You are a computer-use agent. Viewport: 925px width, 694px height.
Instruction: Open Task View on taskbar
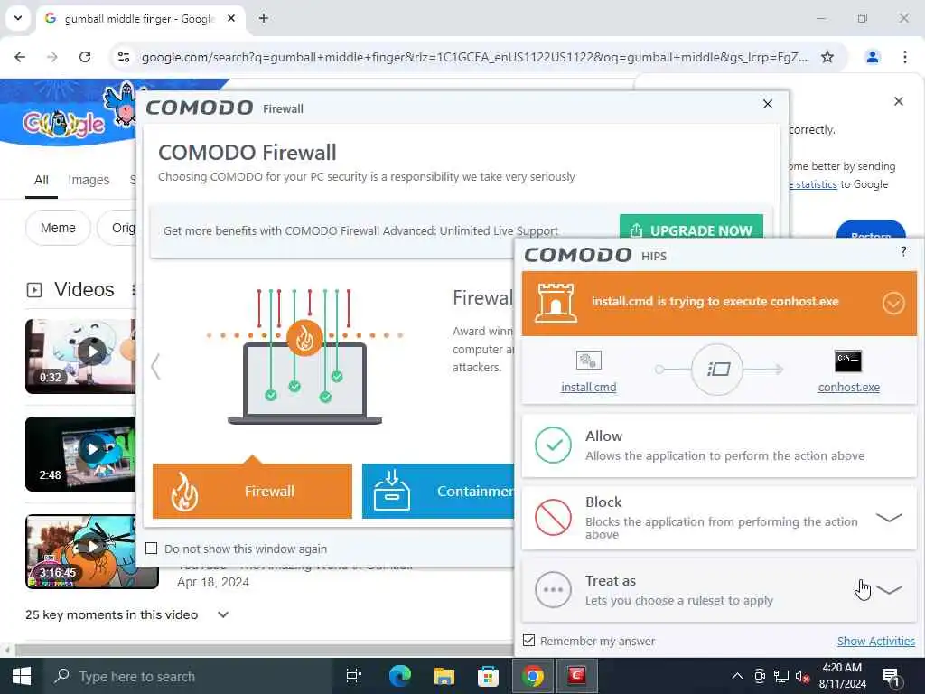click(x=354, y=676)
